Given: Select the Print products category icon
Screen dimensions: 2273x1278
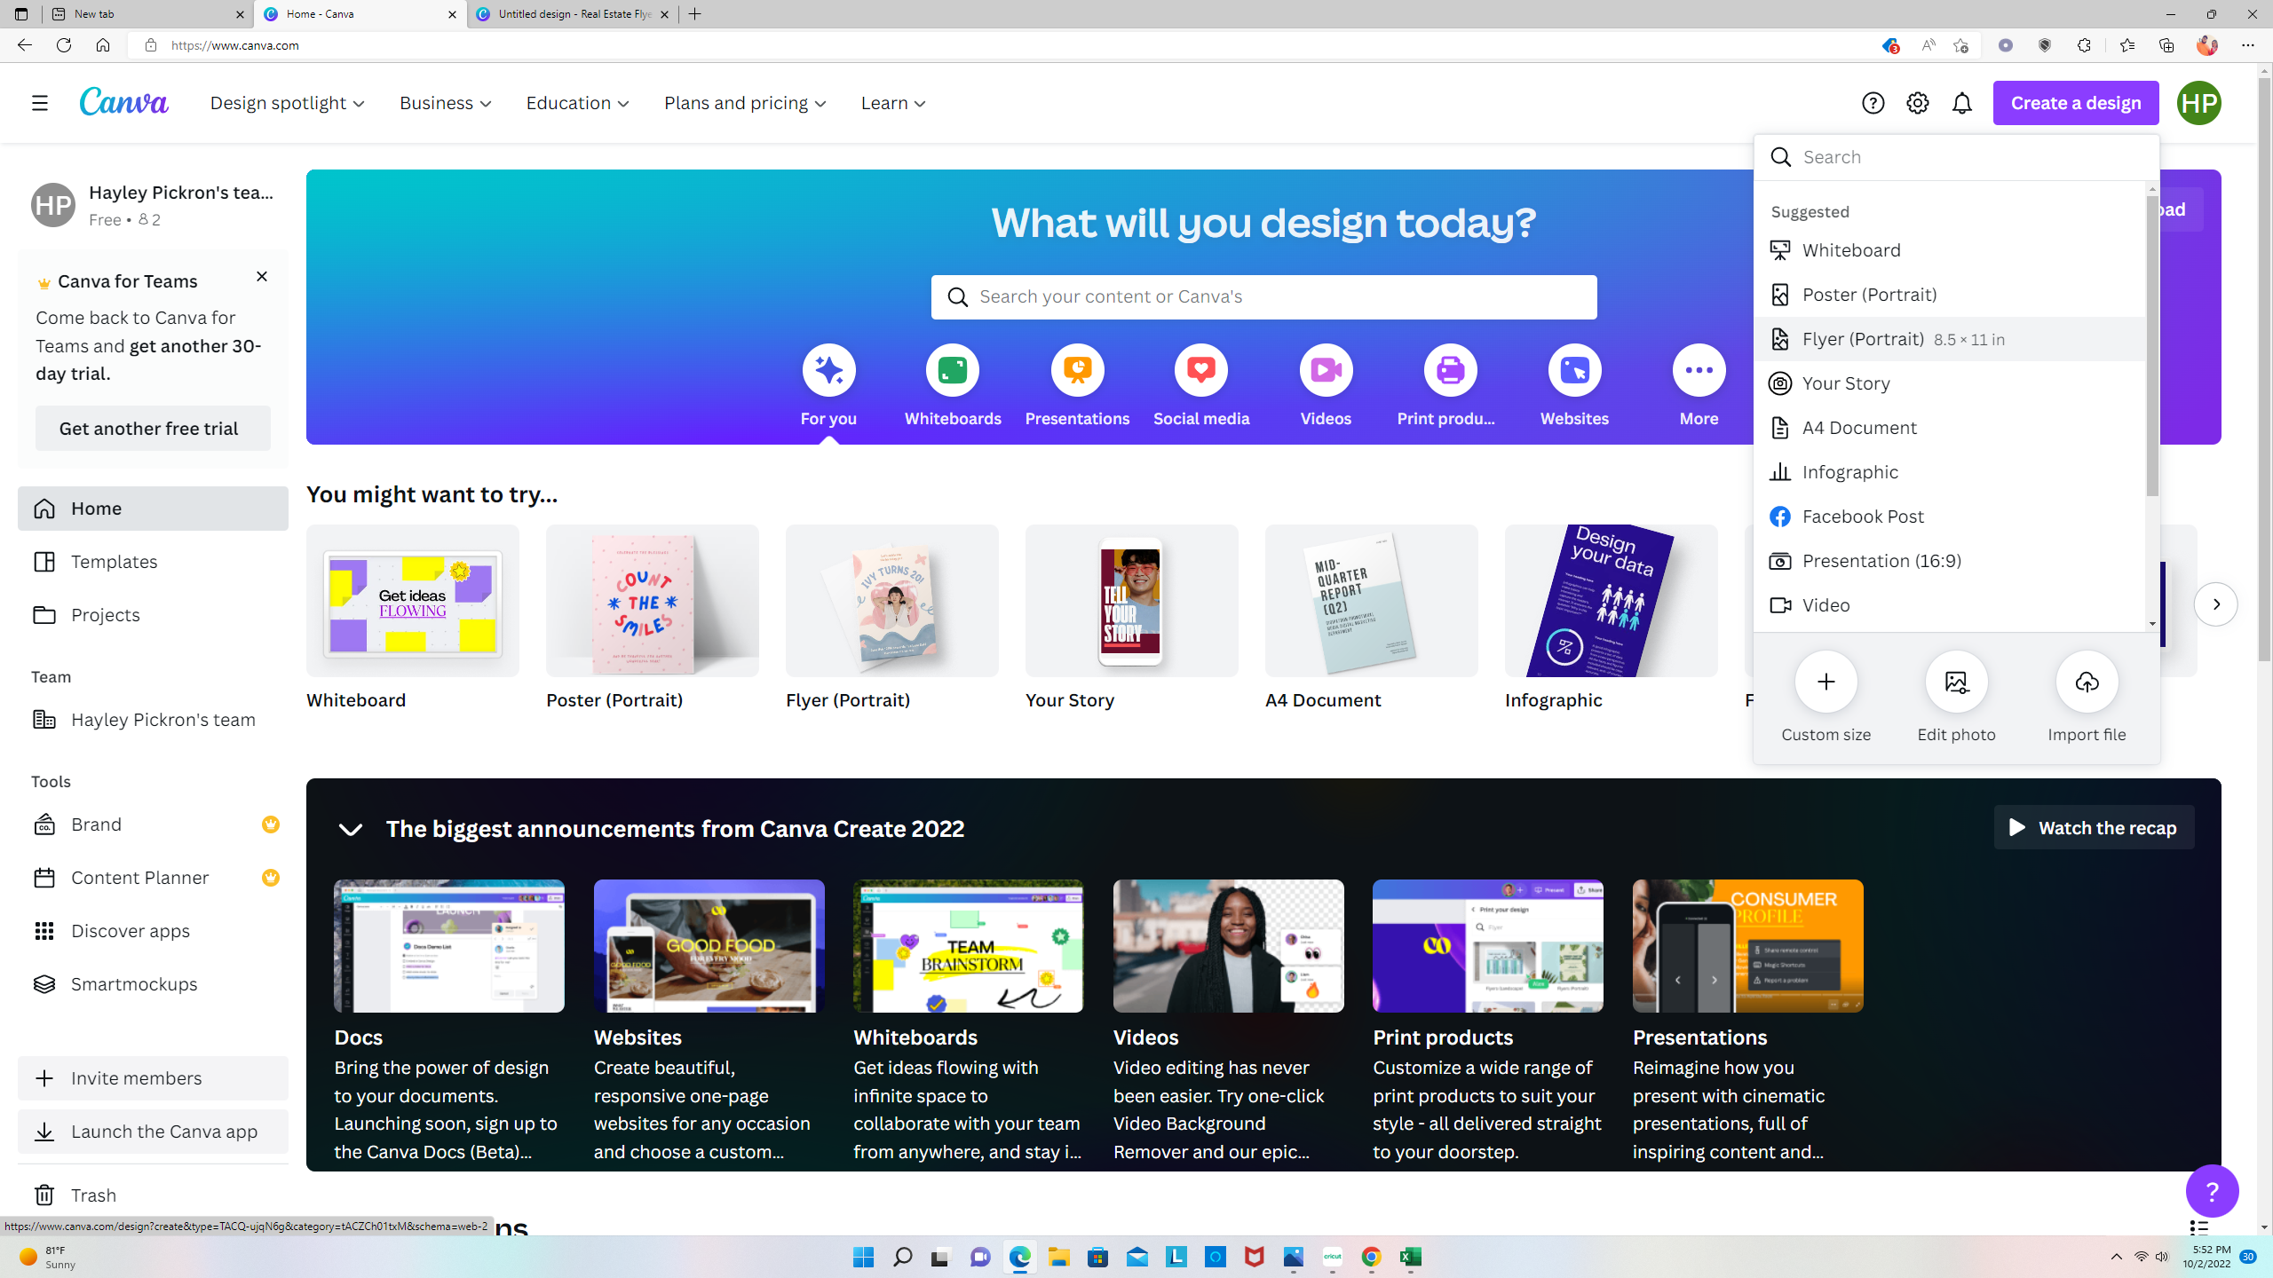Looking at the screenshot, I should [1449, 370].
